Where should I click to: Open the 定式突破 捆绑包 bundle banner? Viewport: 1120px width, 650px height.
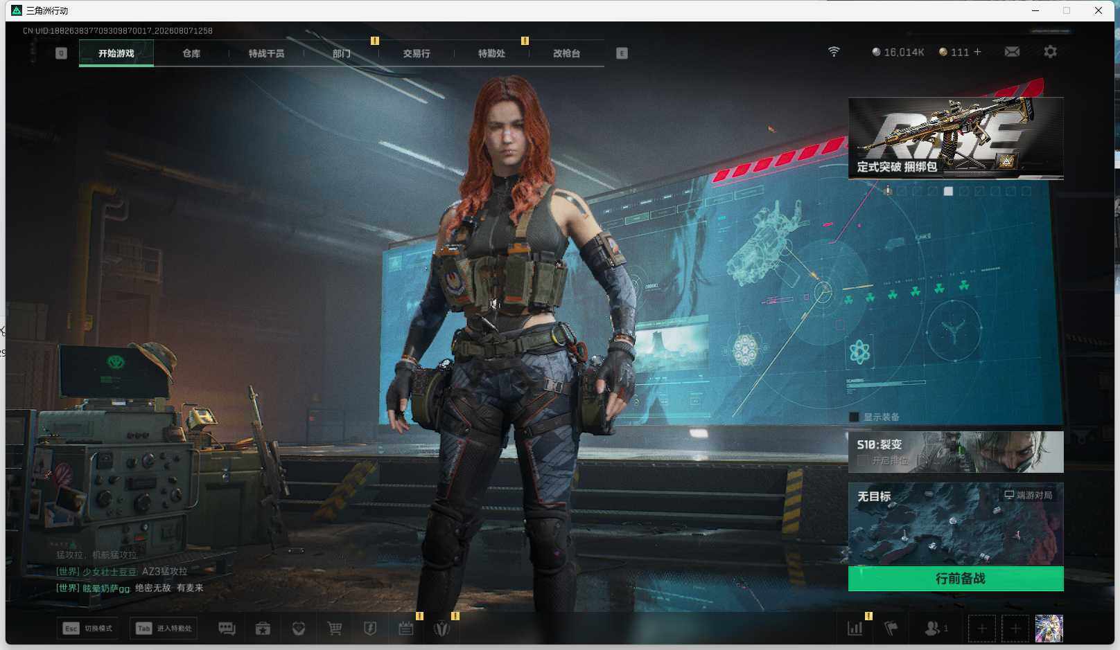(956, 138)
